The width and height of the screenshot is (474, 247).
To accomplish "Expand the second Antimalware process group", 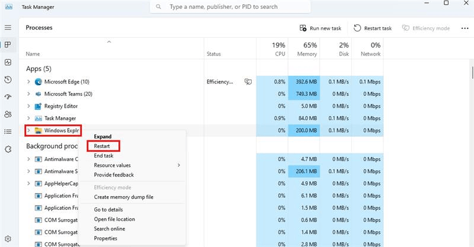I will point(28,171).
